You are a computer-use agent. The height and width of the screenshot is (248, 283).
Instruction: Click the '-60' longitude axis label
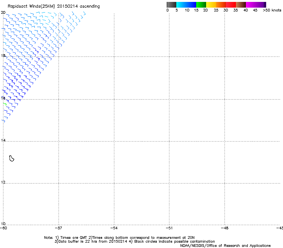pyautogui.click(x=3, y=228)
